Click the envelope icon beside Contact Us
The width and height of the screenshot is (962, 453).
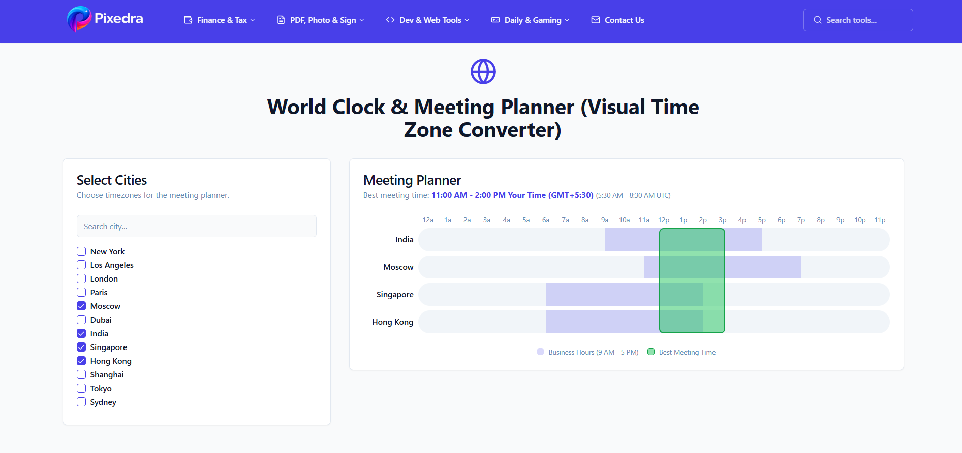(596, 20)
